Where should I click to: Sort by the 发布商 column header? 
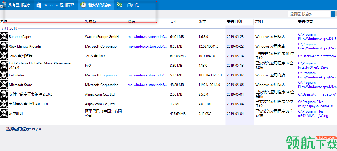pyautogui.click(x=90, y=21)
